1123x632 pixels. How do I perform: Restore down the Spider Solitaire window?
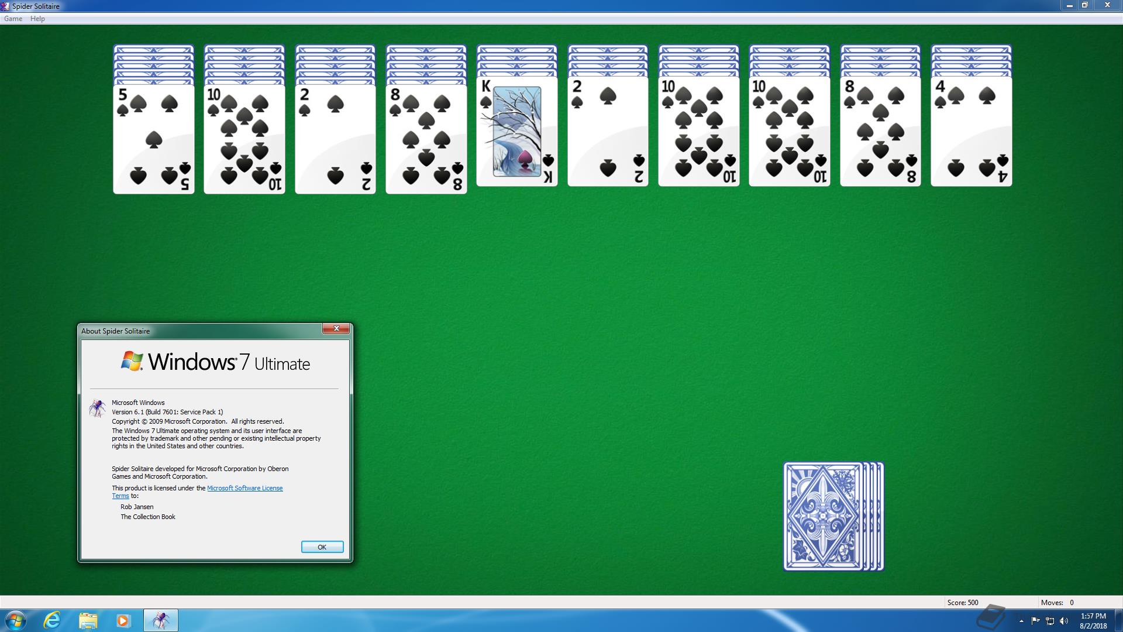[x=1085, y=5]
